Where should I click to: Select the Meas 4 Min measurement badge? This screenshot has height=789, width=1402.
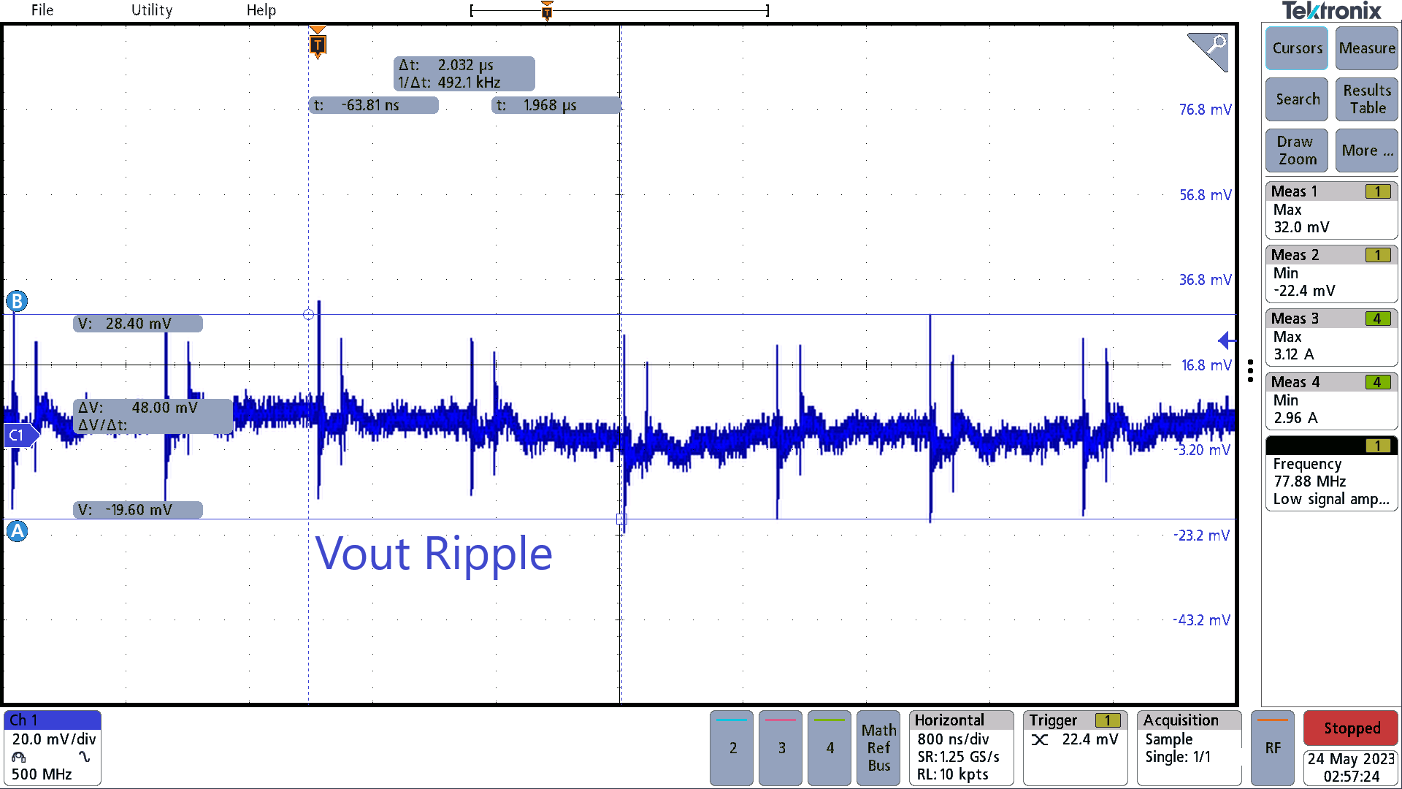[1330, 400]
